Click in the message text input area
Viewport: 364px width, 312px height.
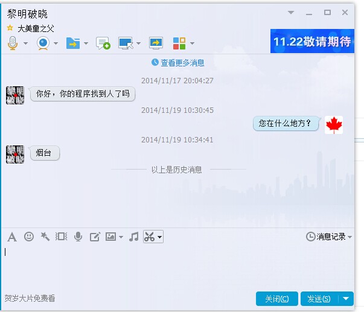[x=175, y=266]
